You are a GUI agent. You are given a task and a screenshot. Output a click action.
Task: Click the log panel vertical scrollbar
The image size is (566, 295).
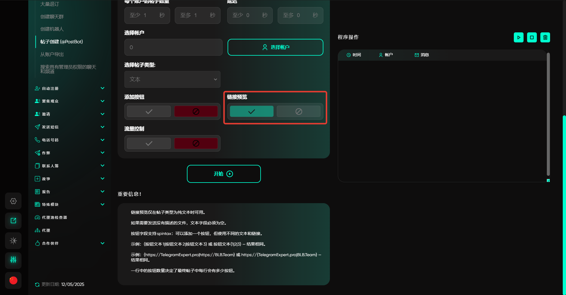point(548,115)
